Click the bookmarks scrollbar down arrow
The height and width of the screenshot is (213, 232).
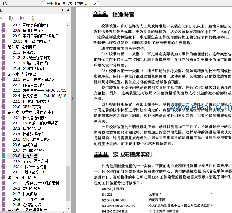[68, 208]
